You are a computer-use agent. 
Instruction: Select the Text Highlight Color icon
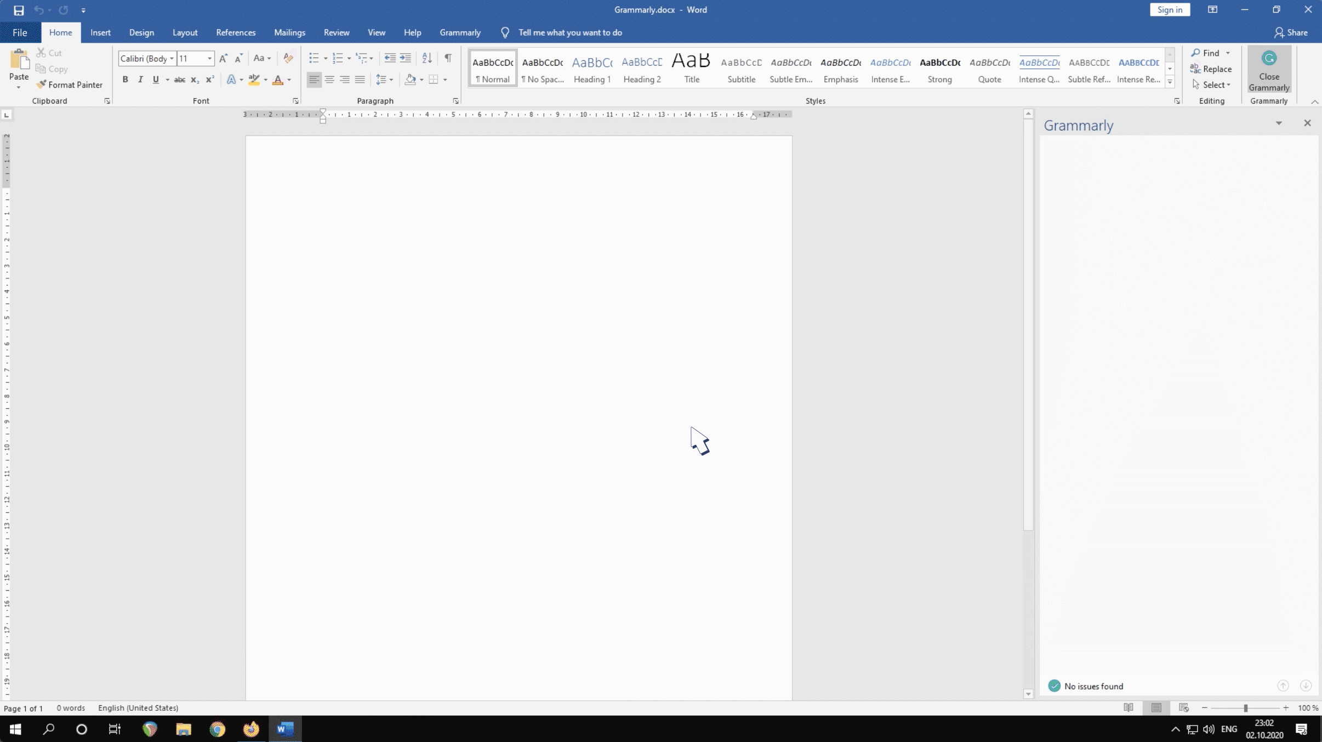click(x=254, y=80)
